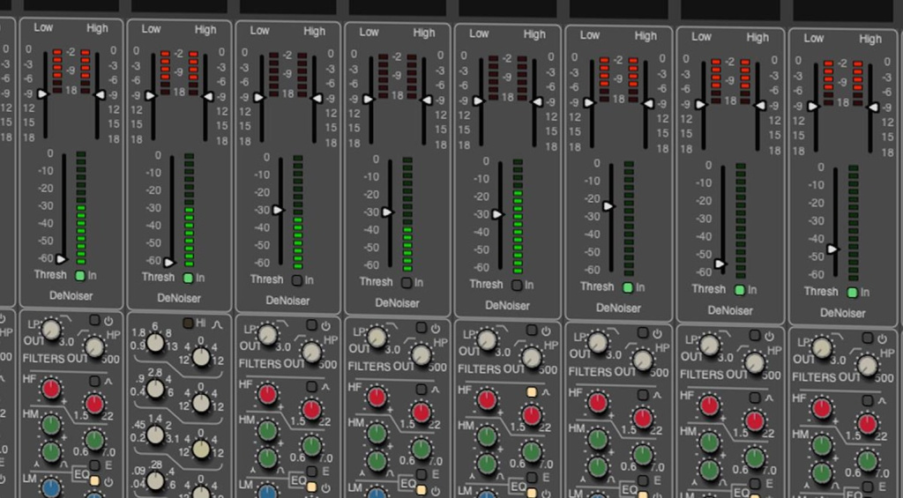Toggle the EQ E button on the eighth strip

pyautogui.click(x=868, y=487)
